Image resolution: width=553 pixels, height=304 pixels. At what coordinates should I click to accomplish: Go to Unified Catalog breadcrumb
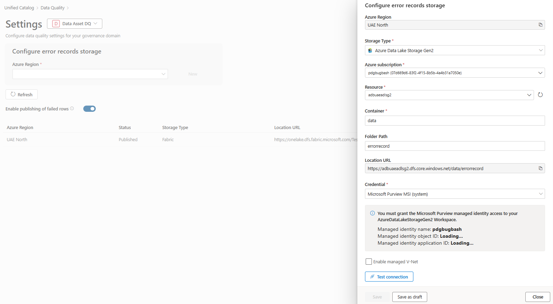19,8
